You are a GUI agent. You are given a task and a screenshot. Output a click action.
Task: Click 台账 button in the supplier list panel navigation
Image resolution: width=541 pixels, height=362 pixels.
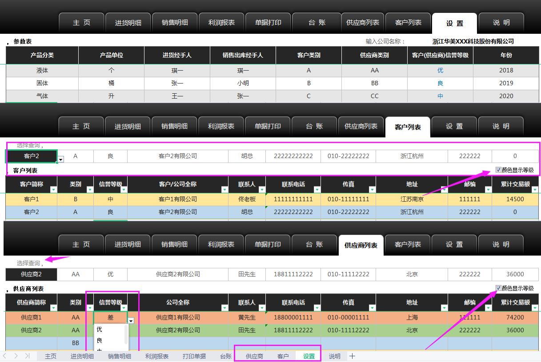(x=314, y=244)
